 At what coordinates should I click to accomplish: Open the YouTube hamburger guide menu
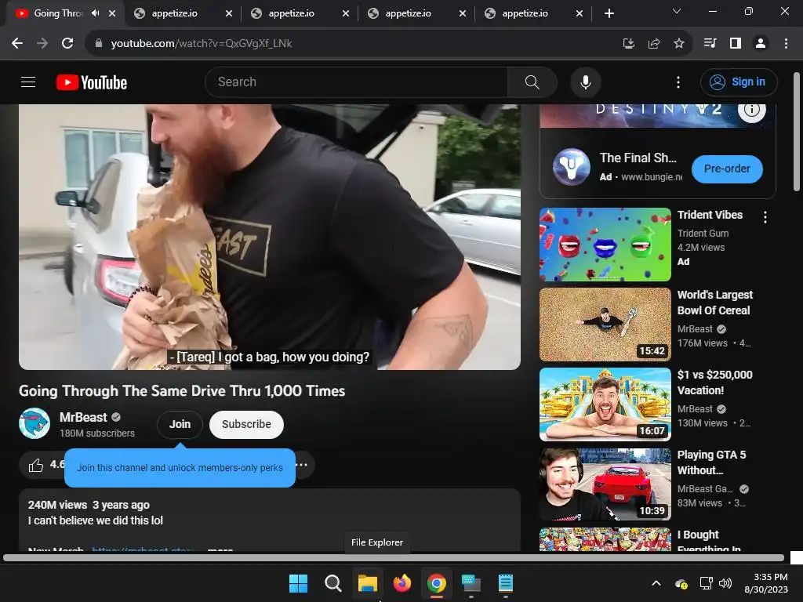[28, 82]
